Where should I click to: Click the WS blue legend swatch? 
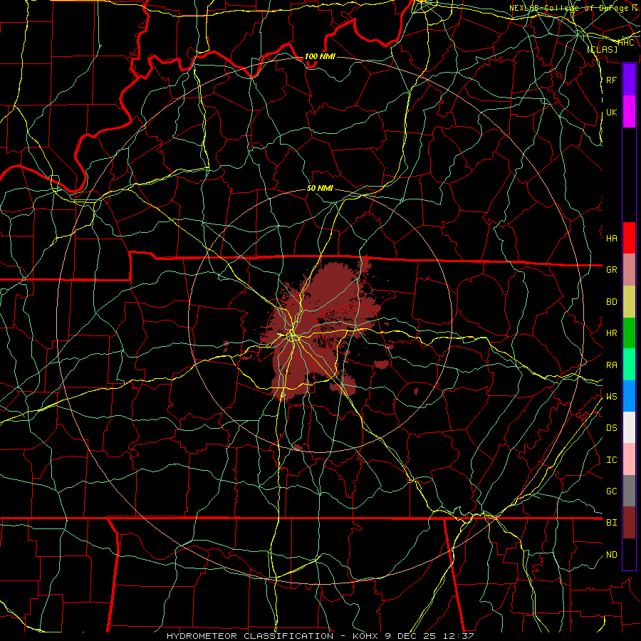629,396
